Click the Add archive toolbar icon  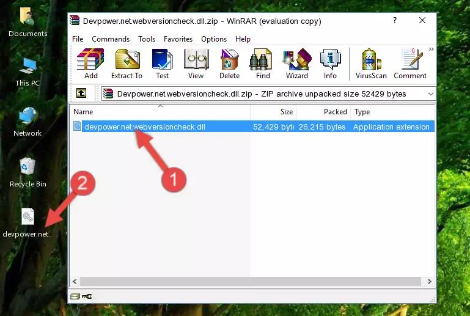(x=90, y=64)
